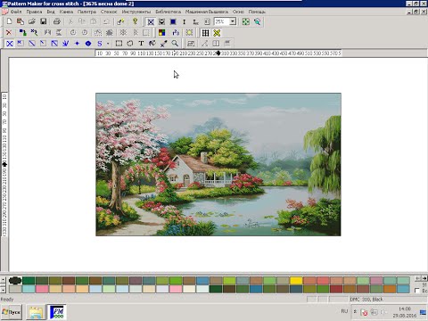Toggle the solid blue square view
The height and width of the screenshot is (321, 428).
pos(173,21)
